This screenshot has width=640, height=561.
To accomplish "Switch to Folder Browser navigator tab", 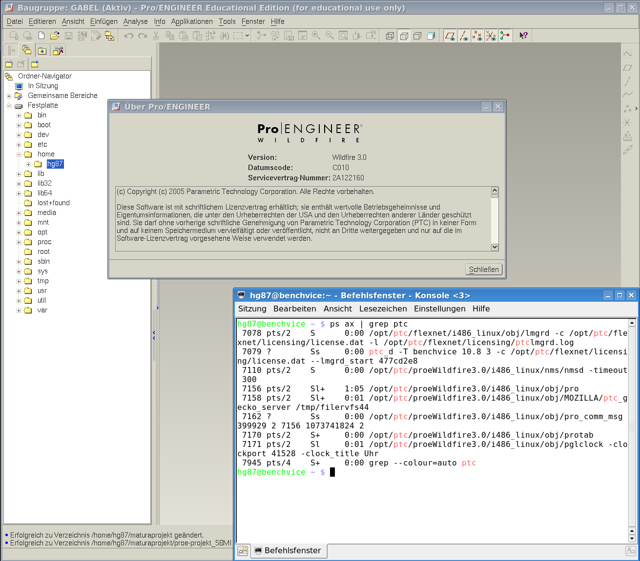I will [x=26, y=50].
